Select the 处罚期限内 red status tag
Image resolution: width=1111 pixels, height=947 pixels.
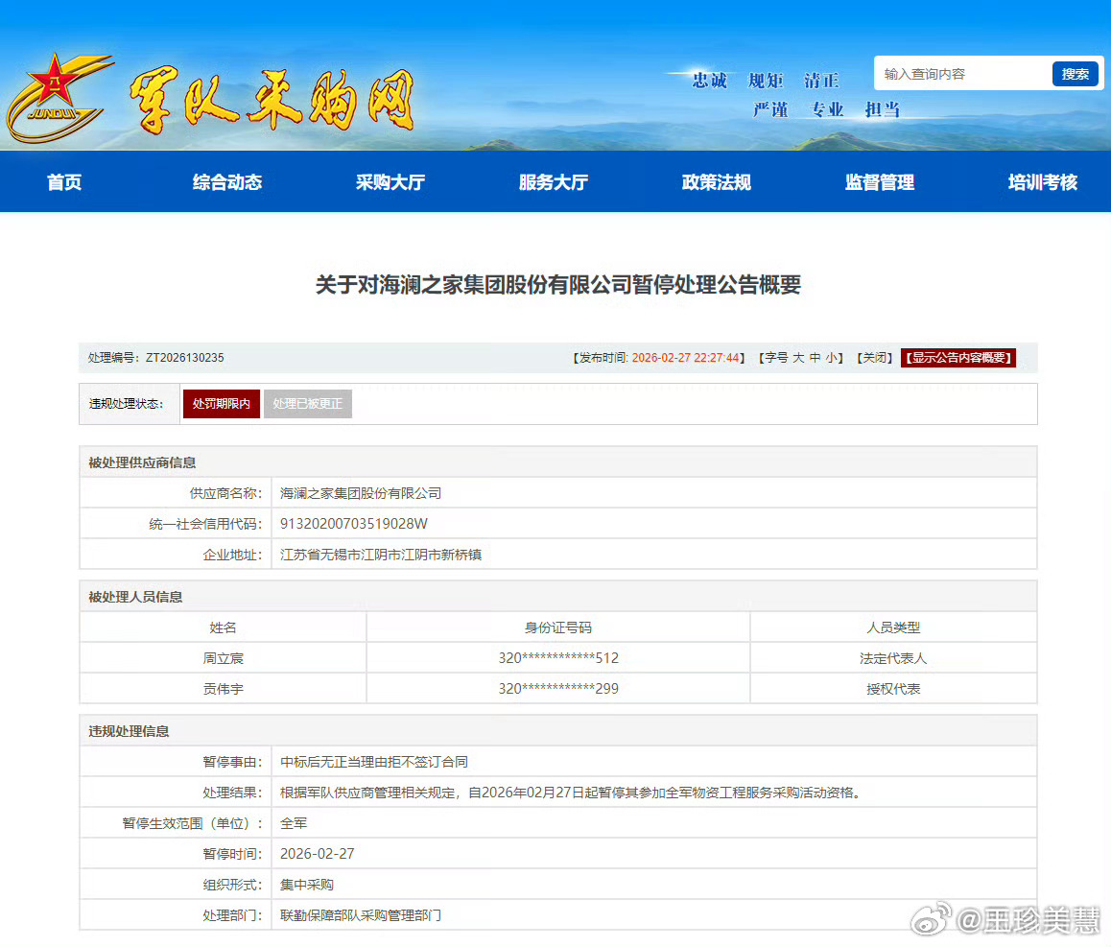coord(221,404)
